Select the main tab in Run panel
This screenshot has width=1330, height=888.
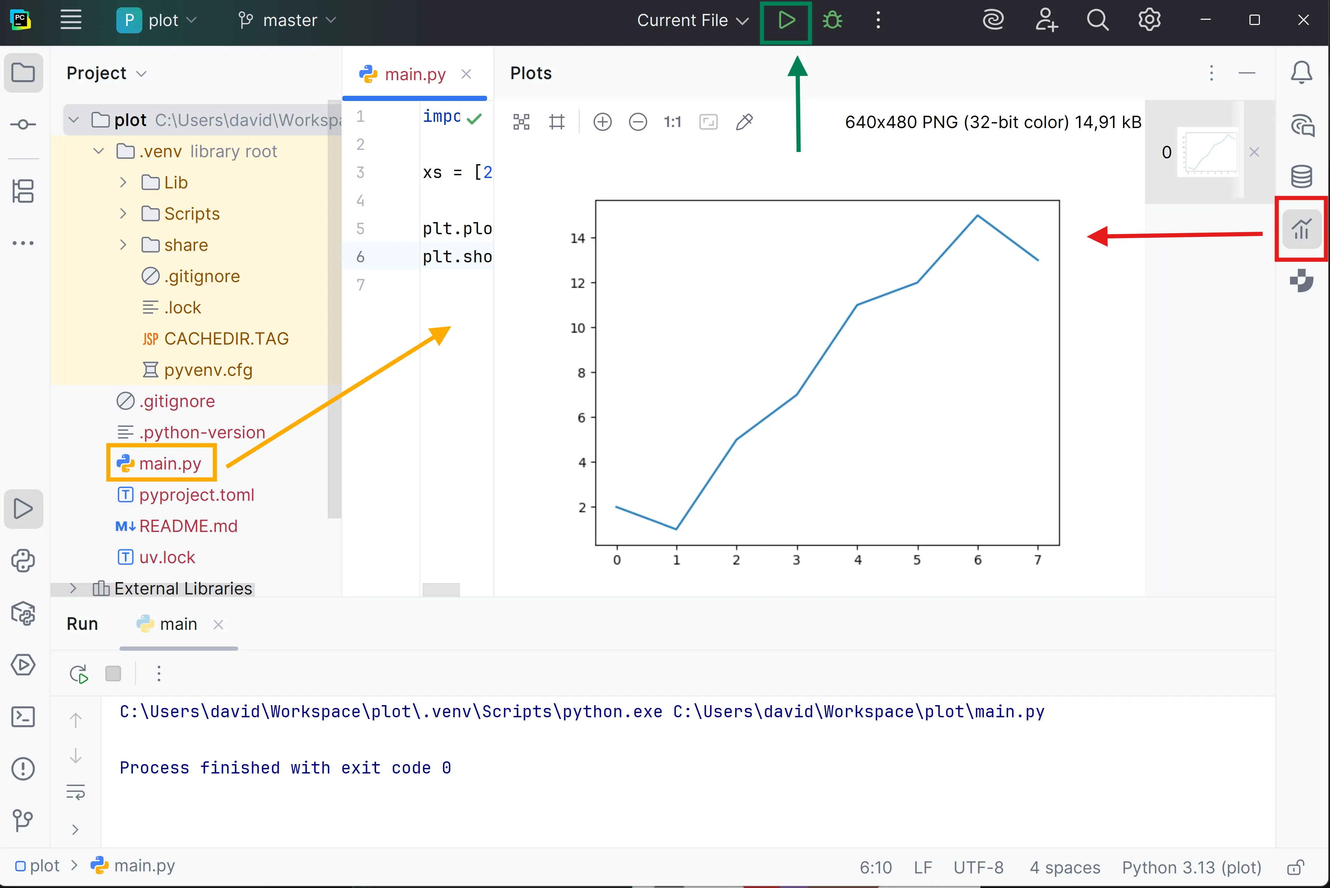click(x=178, y=624)
